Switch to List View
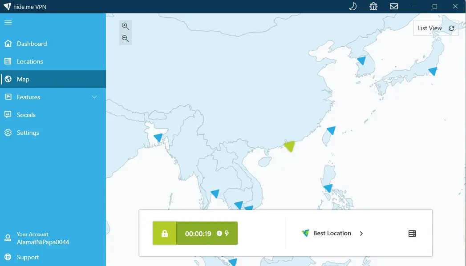This screenshot has height=266, width=466. coord(430,28)
